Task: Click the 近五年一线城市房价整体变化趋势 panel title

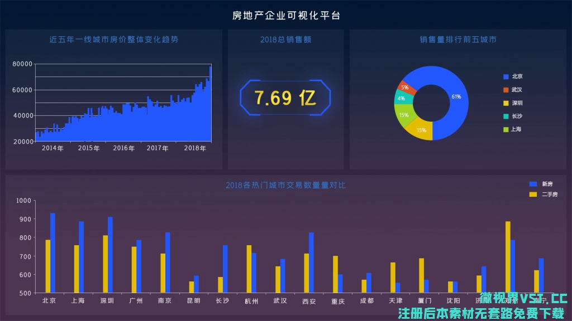Action: pyautogui.click(x=114, y=40)
